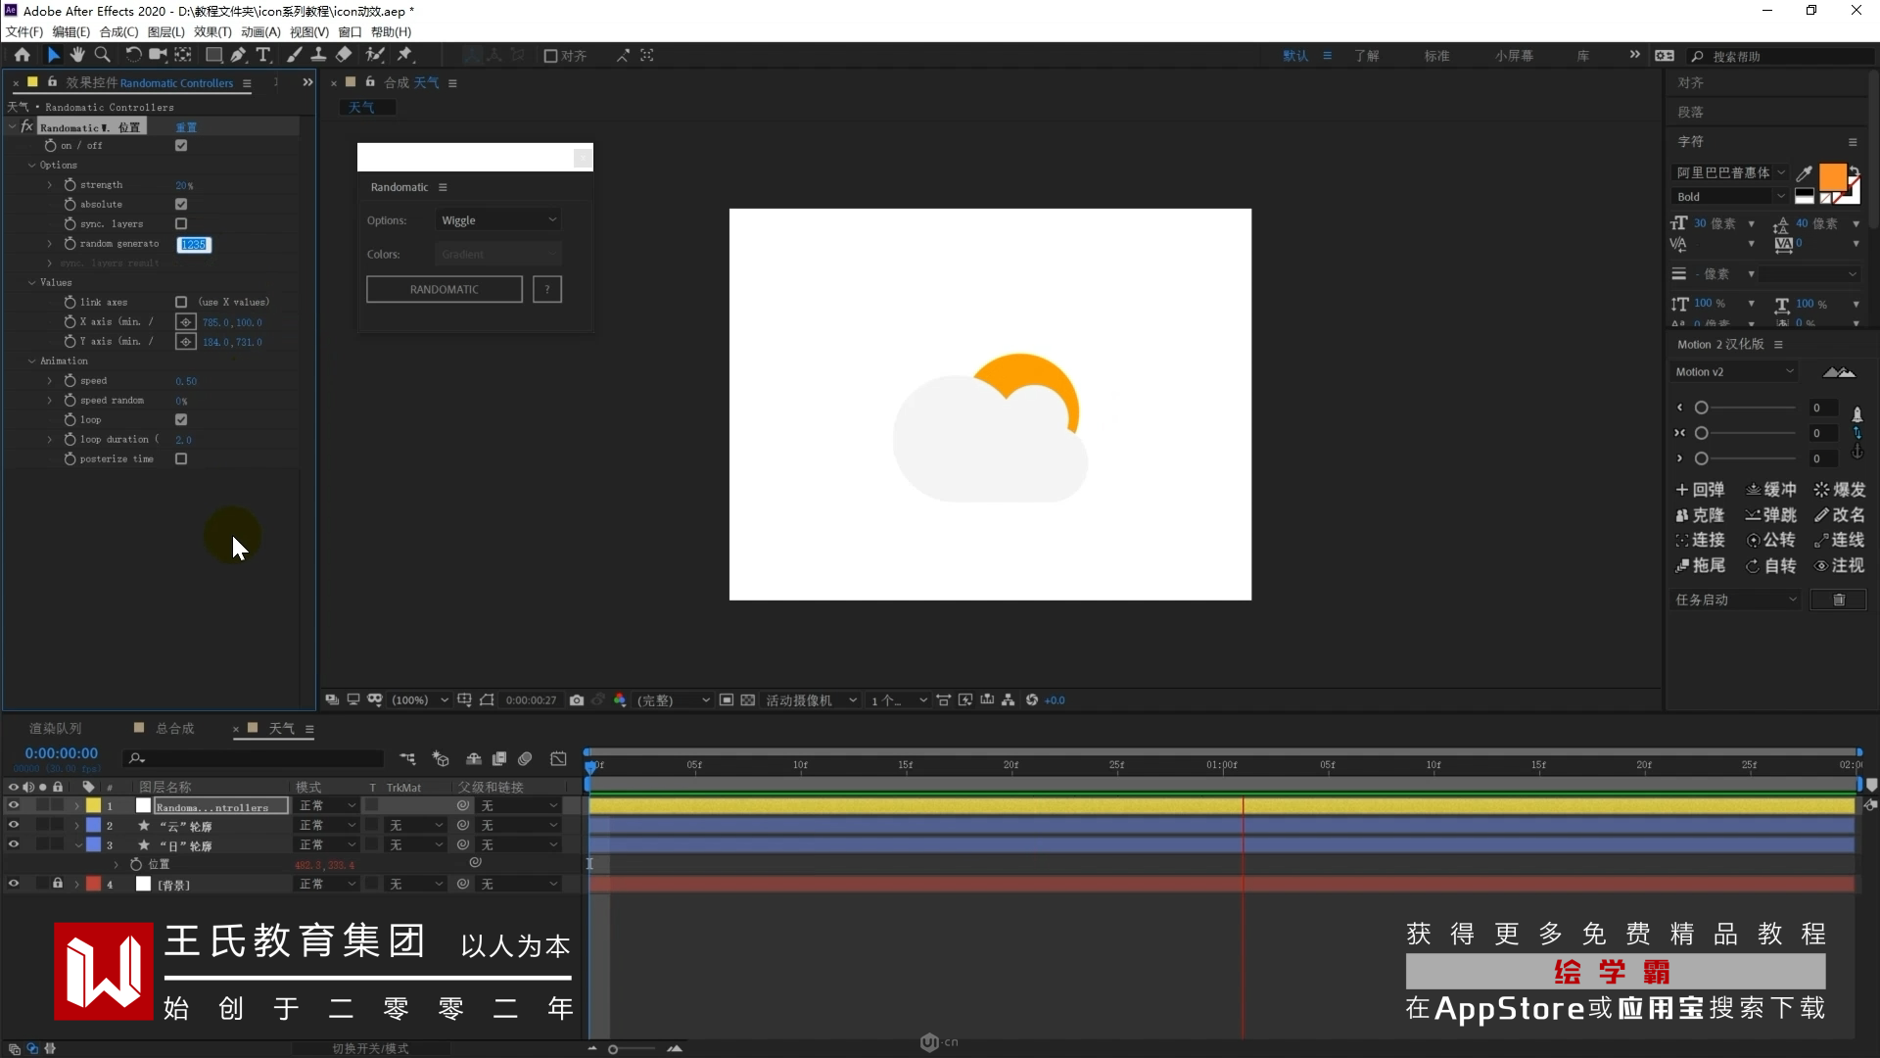Open the Wiggle options dropdown
The height and width of the screenshot is (1058, 1880).
click(498, 220)
